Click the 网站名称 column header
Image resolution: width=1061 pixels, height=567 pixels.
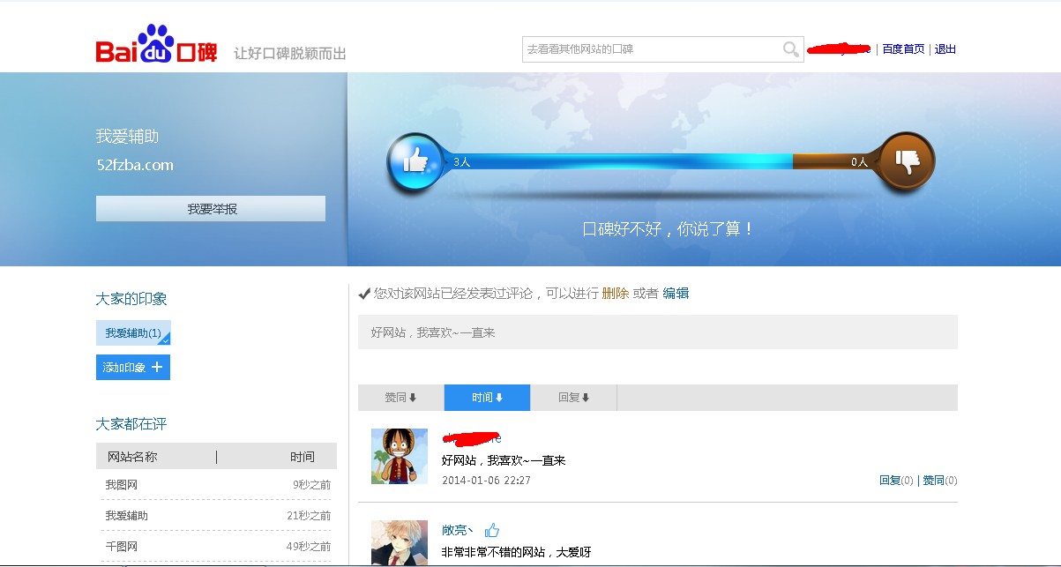click(x=132, y=457)
